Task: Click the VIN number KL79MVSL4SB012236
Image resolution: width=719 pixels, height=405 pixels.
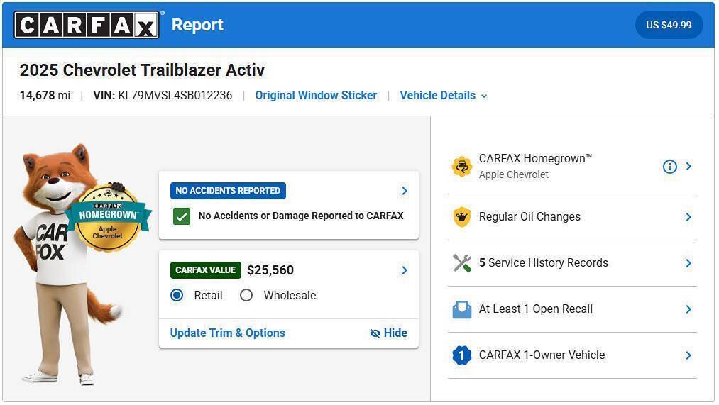Action: coord(175,95)
